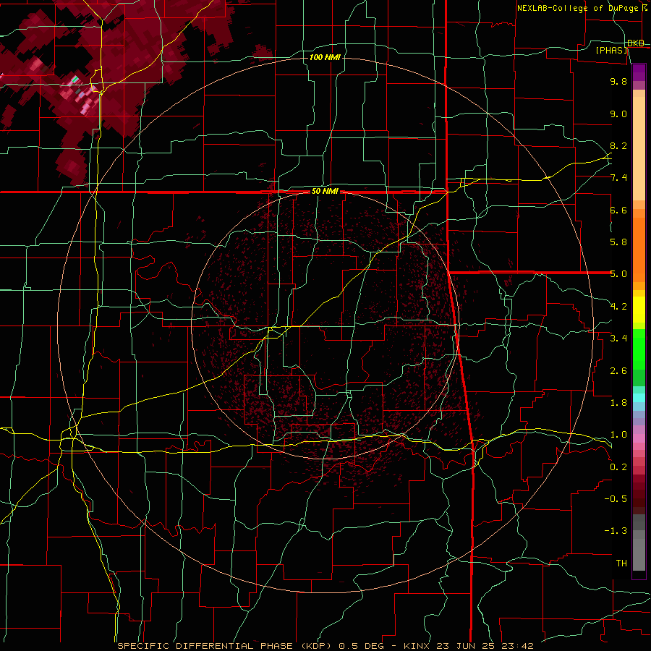Pick the cyan swatch beside 1.8
The width and height of the screenshot is (651, 651).
(x=639, y=398)
